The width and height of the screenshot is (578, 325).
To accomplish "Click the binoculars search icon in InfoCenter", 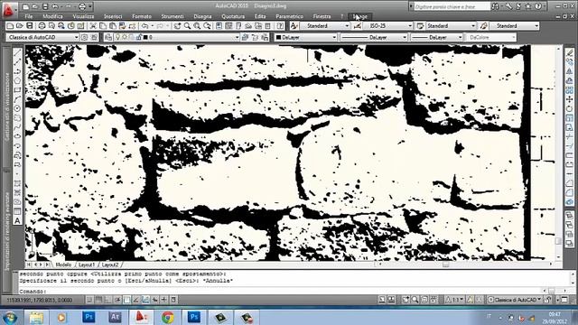I will pos(495,6).
